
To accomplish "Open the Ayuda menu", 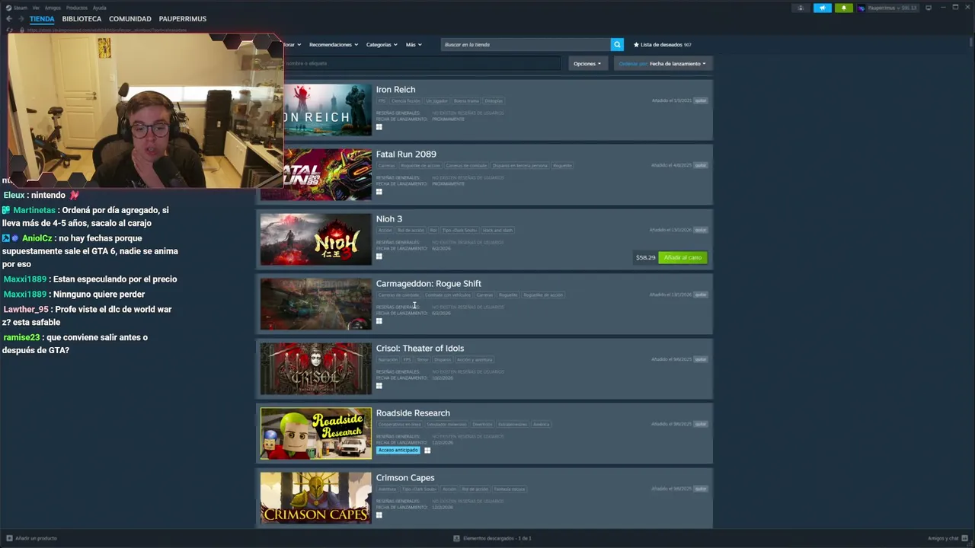I will 100,8.
